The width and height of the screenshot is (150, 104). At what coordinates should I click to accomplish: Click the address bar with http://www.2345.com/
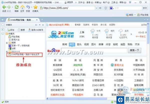coord(67,8)
